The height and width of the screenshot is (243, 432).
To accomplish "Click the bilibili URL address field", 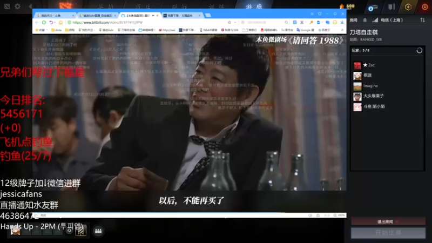I will pyautogui.click(x=146, y=22).
